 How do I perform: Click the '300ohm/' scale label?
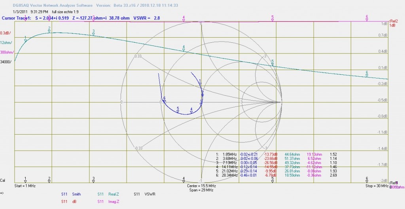click(7, 52)
